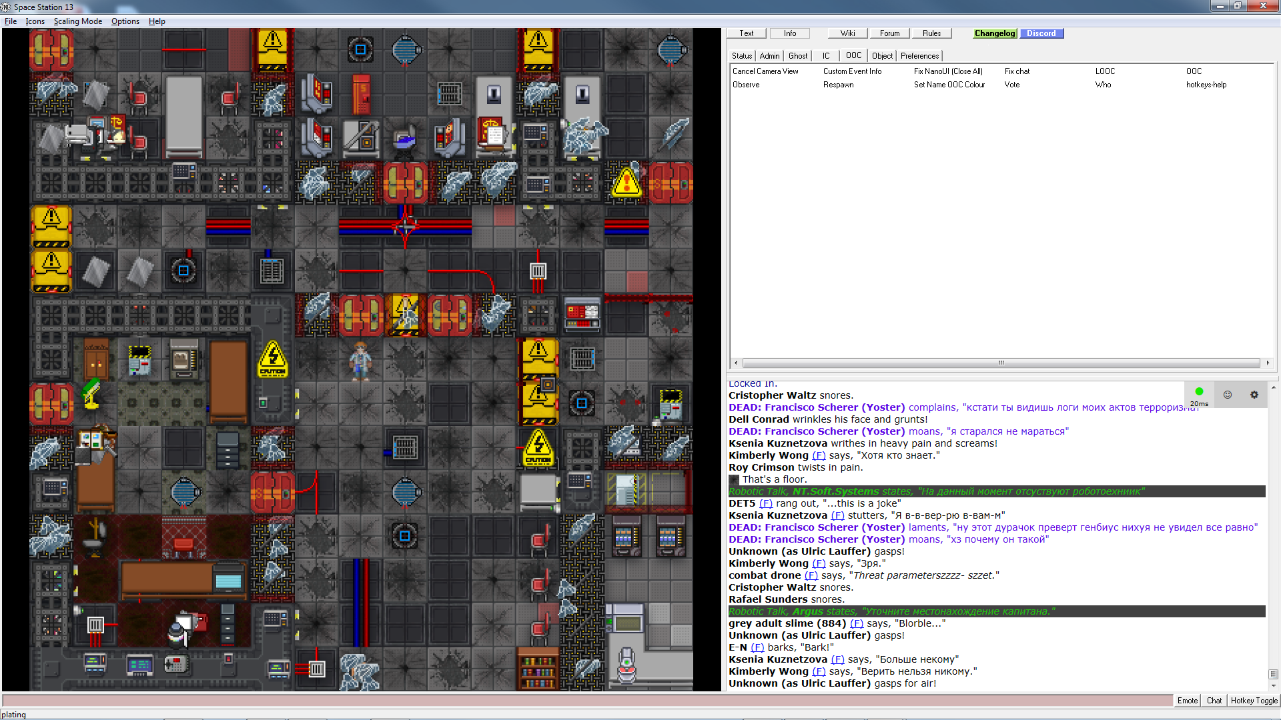
Task: Select the Set Name OOC Colour verb
Action: tap(949, 85)
